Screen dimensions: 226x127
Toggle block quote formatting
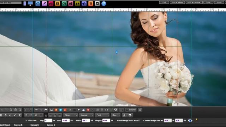click(x=36, y=115)
